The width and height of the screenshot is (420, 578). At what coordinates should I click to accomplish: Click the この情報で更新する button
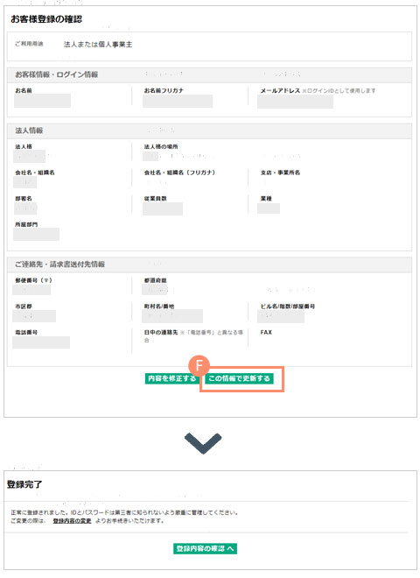point(239,378)
